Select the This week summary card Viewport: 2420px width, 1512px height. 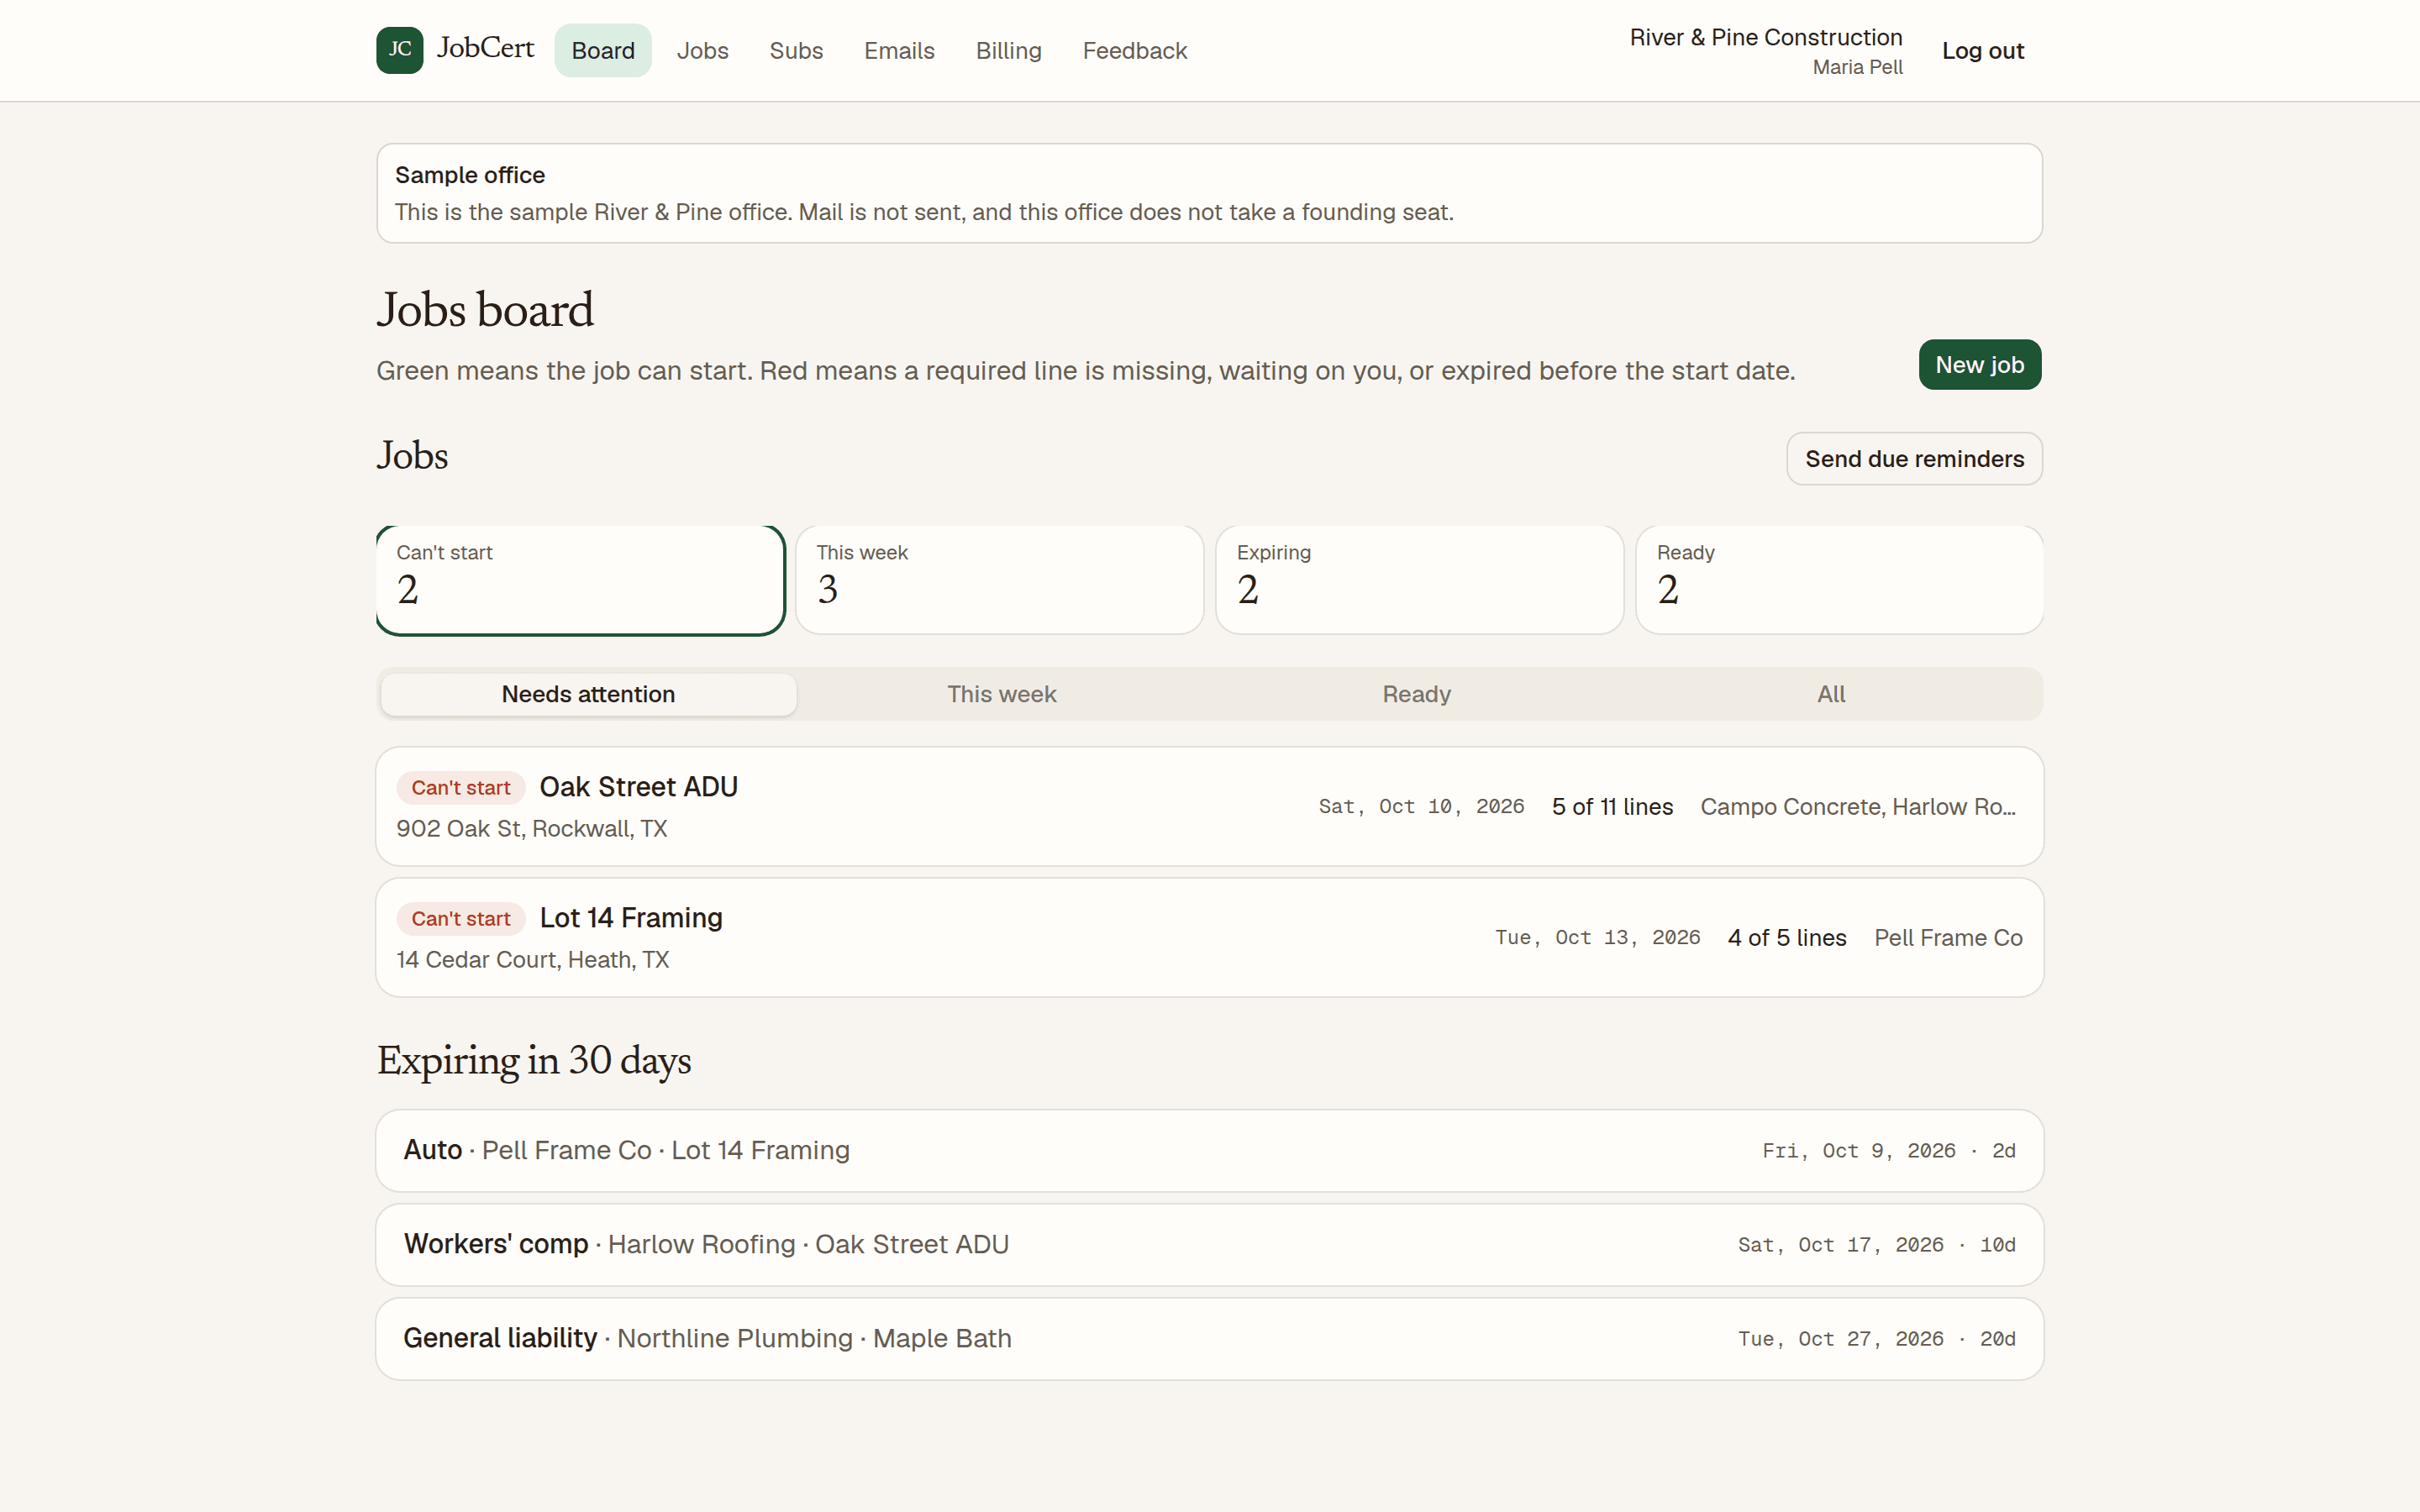click(1000, 580)
